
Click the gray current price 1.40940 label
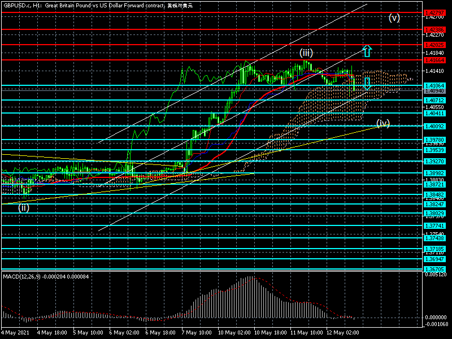434,91
